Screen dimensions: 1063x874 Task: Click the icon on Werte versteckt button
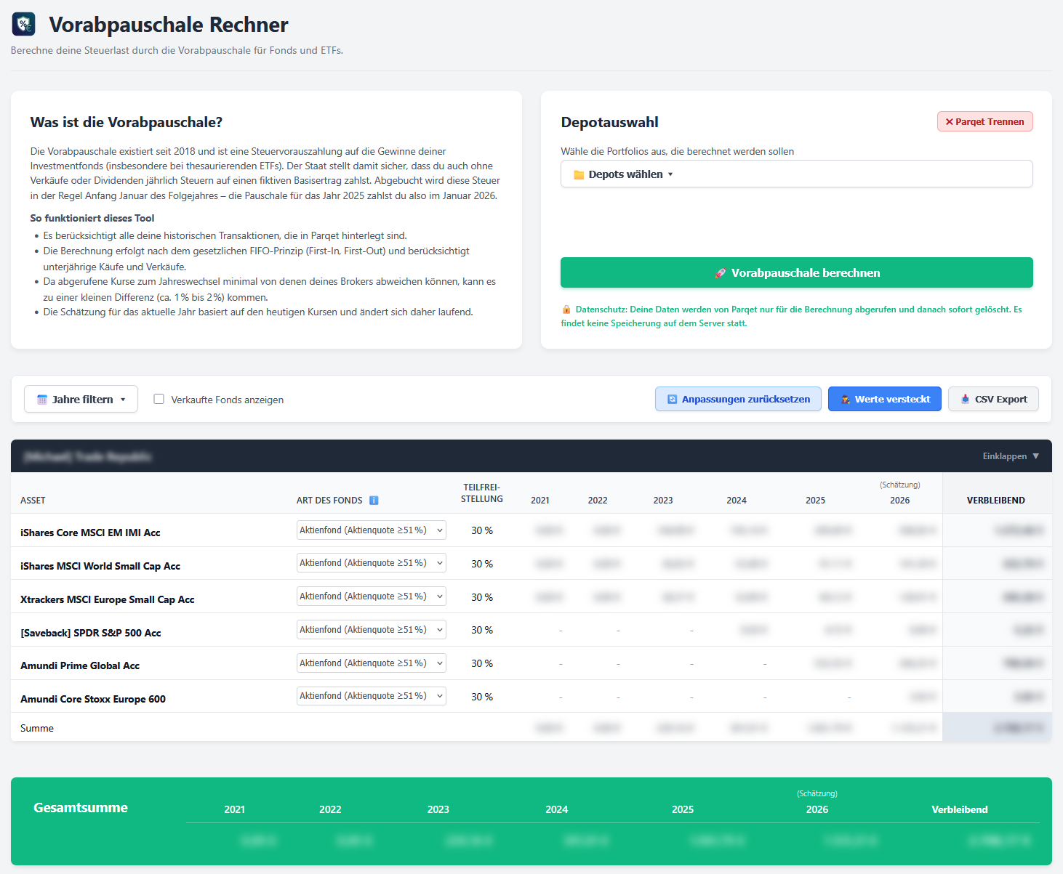click(x=846, y=400)
